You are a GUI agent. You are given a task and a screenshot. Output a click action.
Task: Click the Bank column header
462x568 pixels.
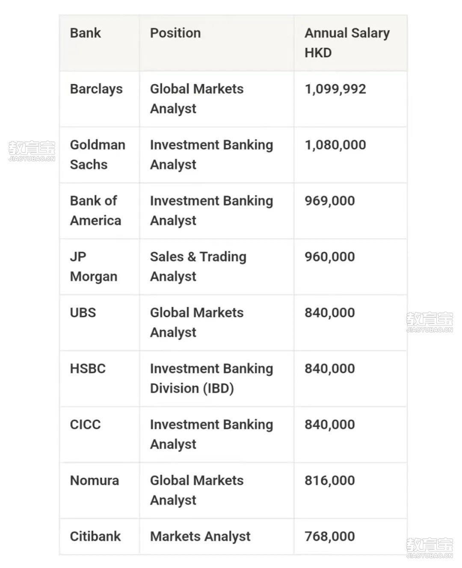click(x=86, y=33)
